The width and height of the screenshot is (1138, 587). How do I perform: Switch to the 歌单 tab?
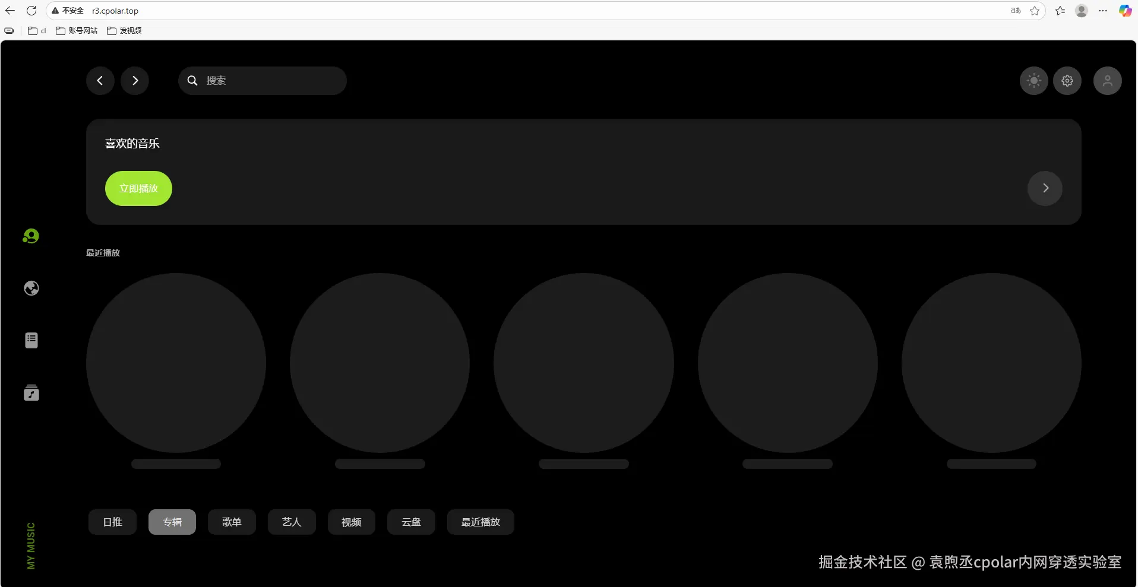[x=232, y=522]
